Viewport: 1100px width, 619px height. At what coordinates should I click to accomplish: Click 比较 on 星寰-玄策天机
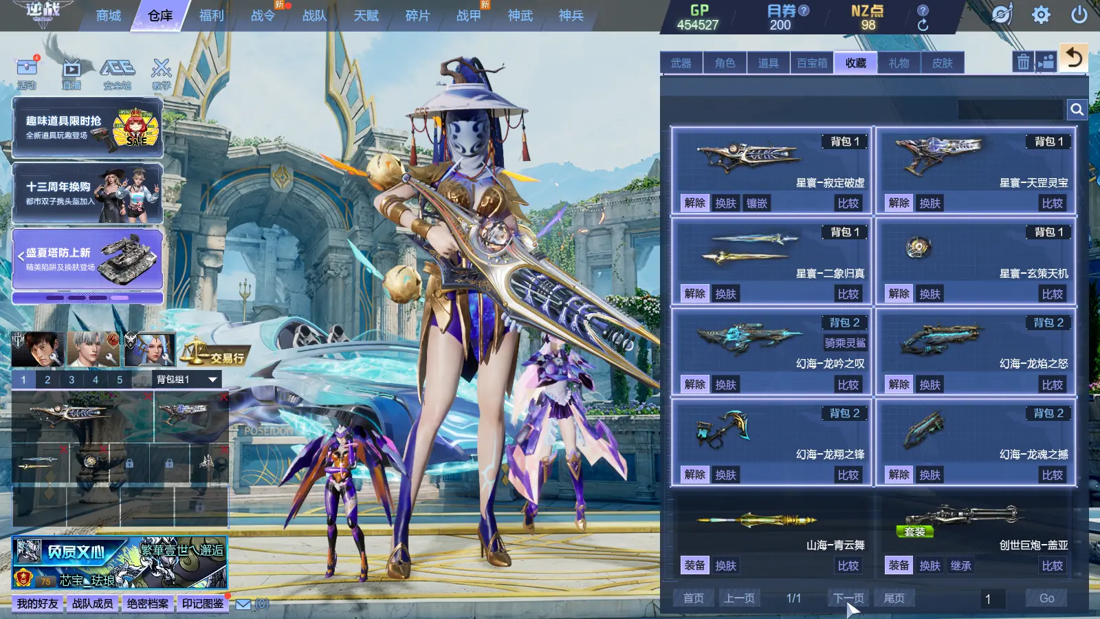click(x=1052, y=294)
